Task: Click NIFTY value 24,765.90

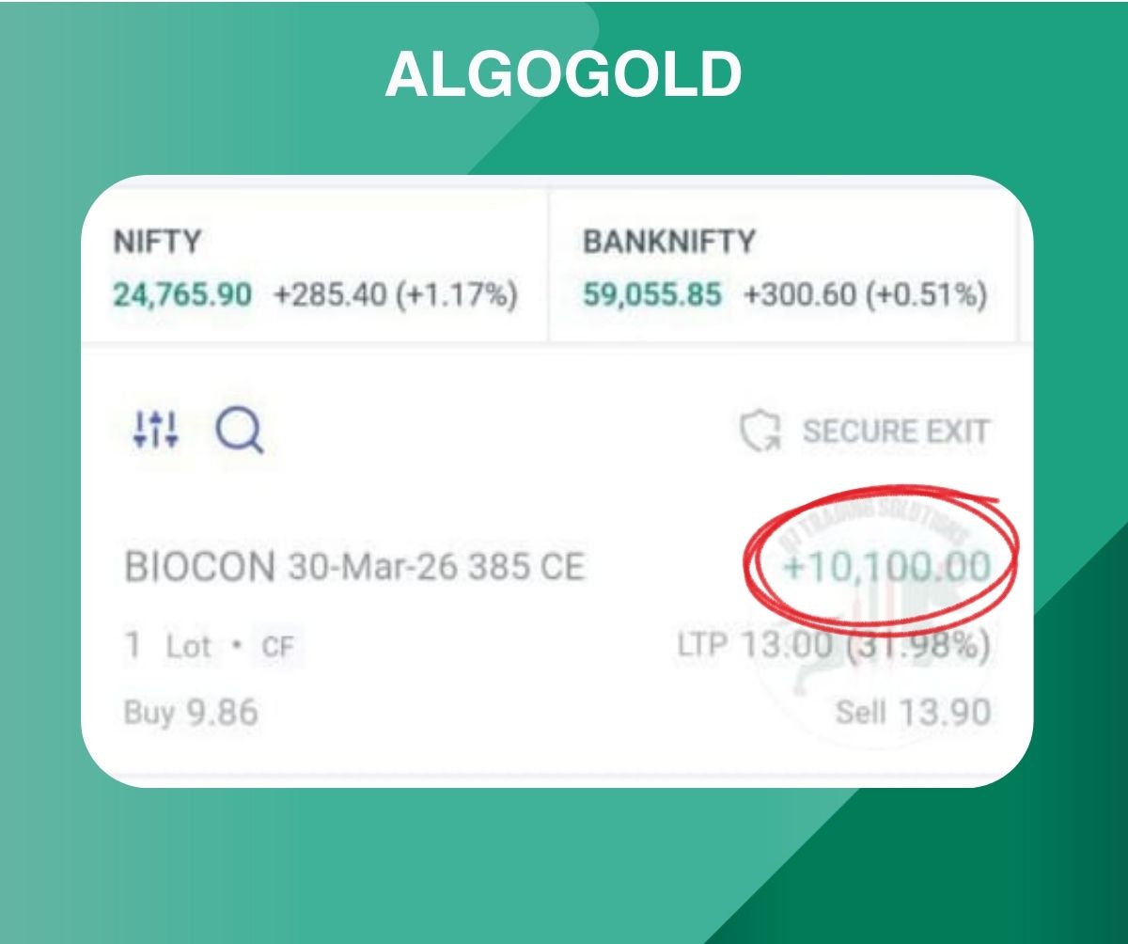Action: click(182, 295)
